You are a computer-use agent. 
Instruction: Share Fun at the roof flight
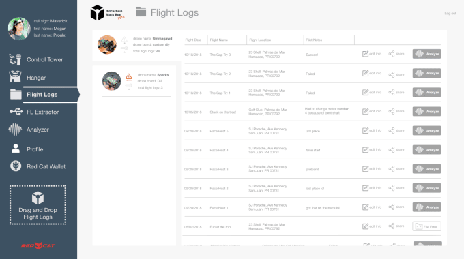[396, 226]
